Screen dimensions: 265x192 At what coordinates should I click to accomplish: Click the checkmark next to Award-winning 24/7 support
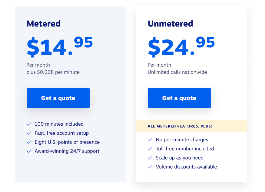(x=29, y=151)
